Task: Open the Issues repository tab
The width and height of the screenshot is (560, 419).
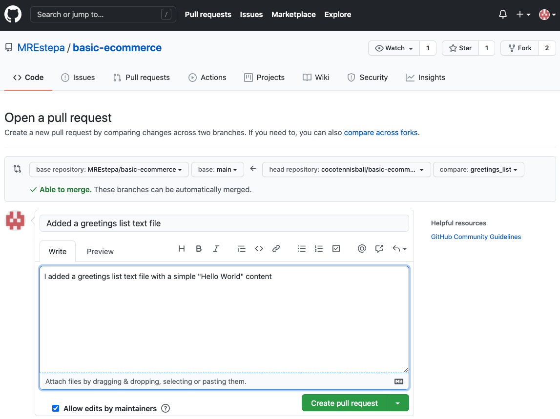Action: tap(78, 78)
